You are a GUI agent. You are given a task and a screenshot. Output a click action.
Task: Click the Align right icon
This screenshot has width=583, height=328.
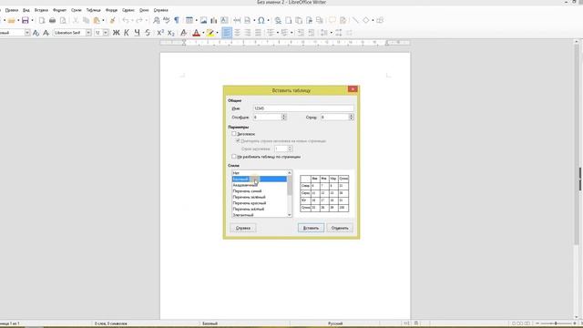coord(248,33)
